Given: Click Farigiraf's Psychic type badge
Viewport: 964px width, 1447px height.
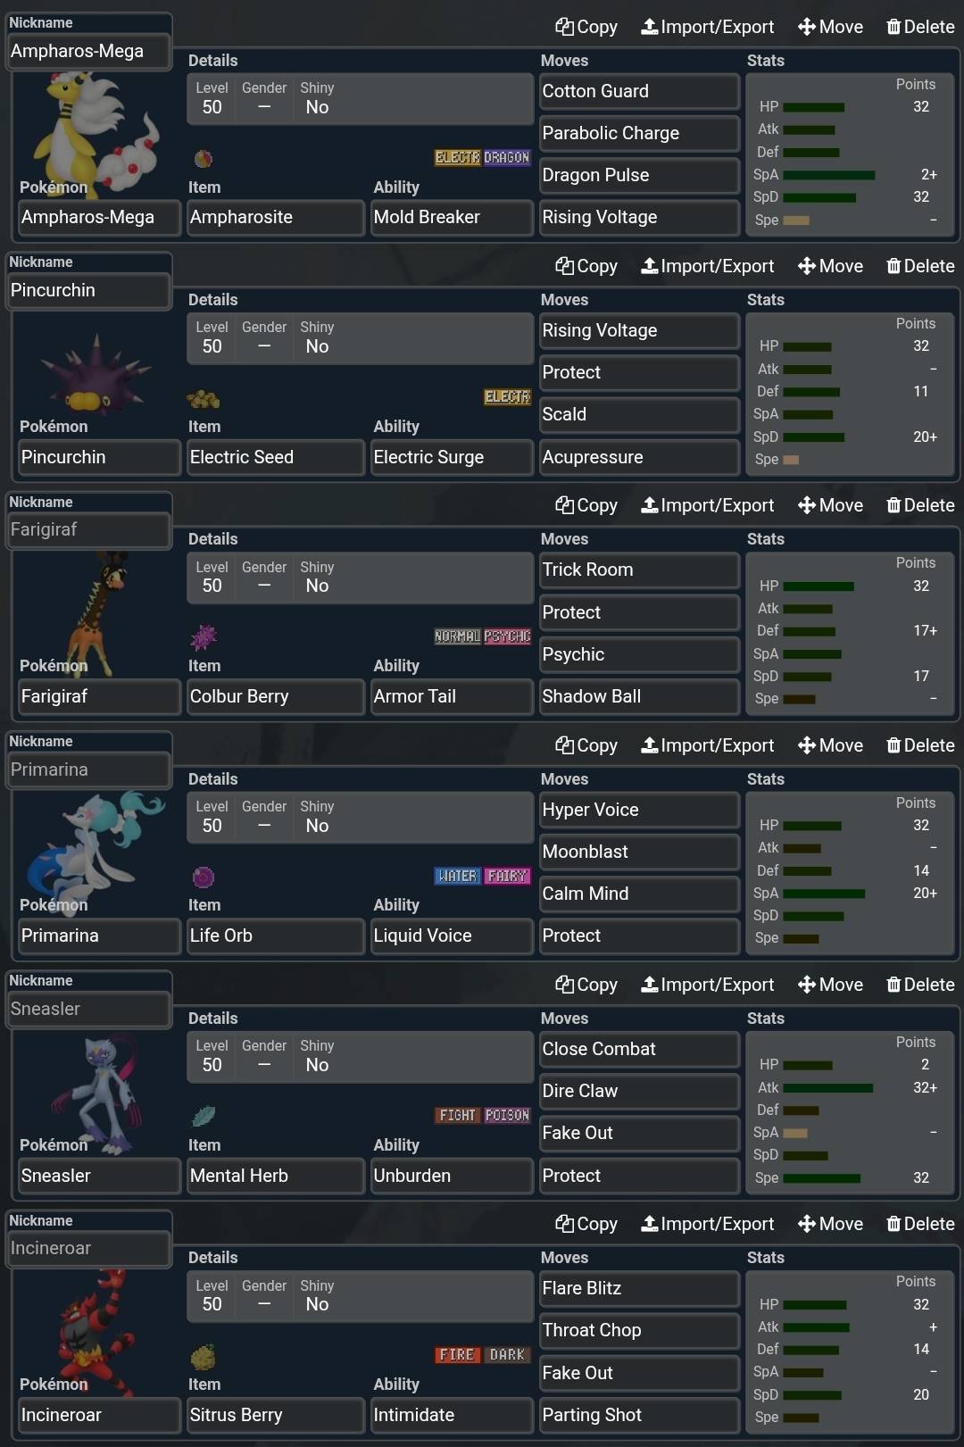Looking at the screenshot, I should click(507, 636).
